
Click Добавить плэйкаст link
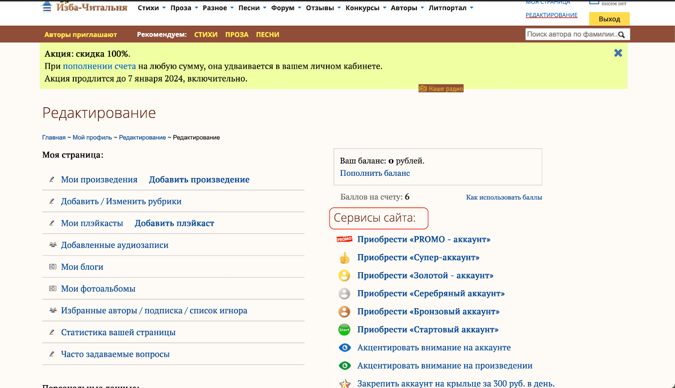[x=174, y=223]
